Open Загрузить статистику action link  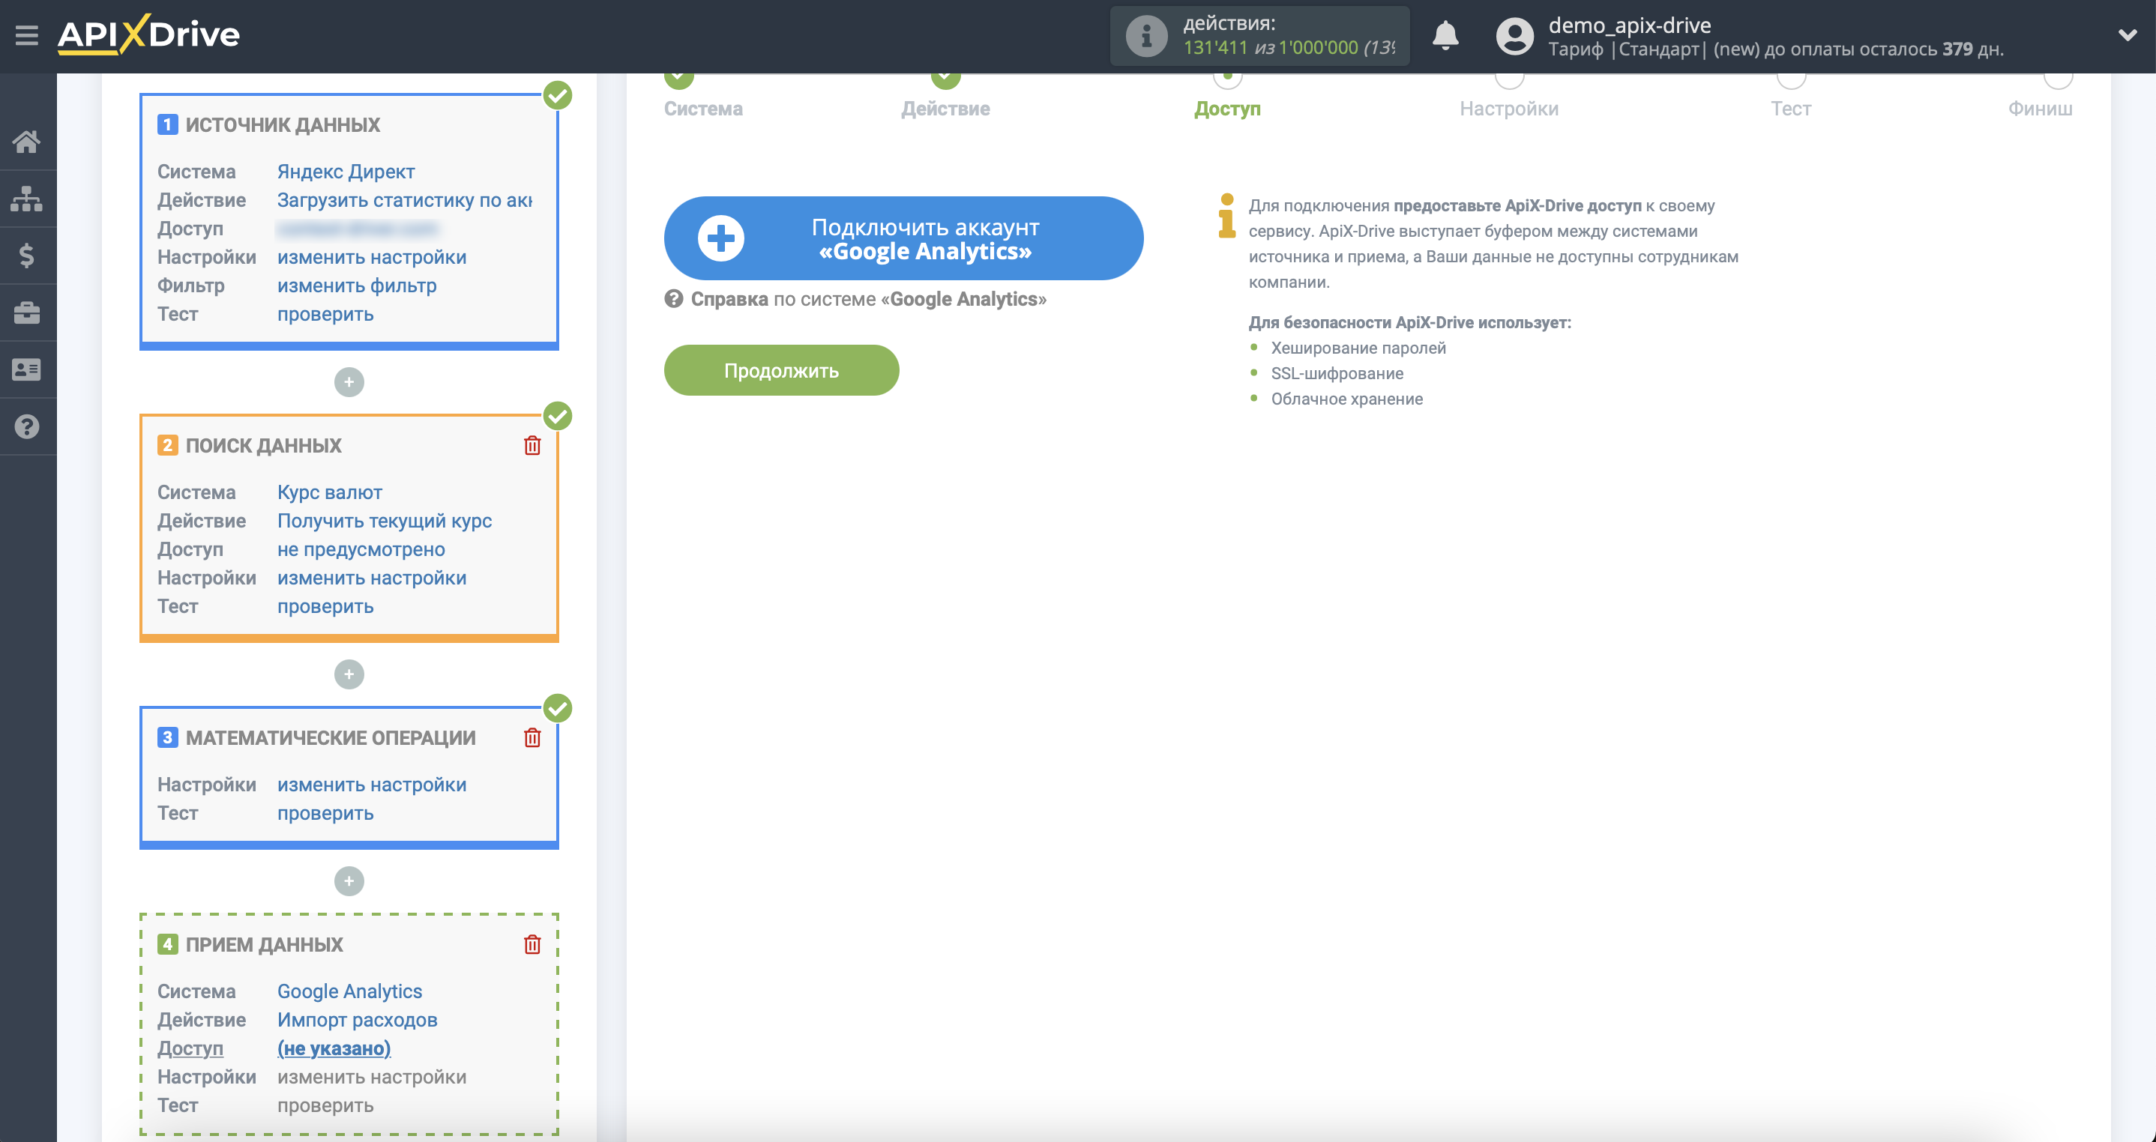click(404, 200)
